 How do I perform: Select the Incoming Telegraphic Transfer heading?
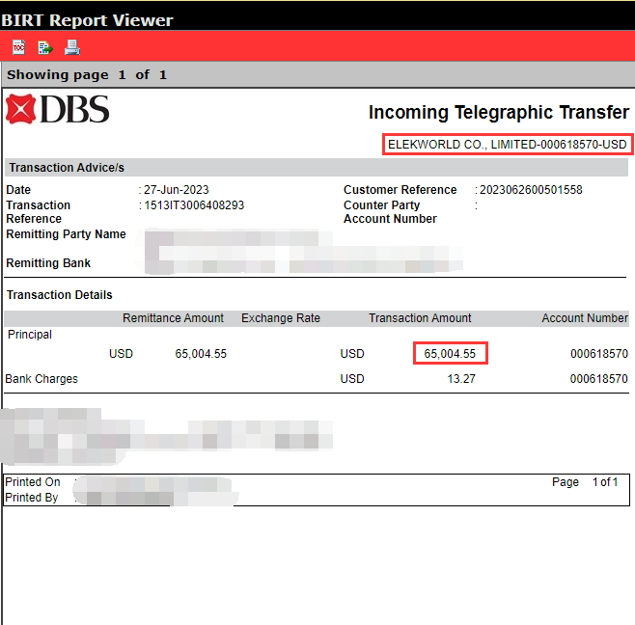(x=499, y=112)
